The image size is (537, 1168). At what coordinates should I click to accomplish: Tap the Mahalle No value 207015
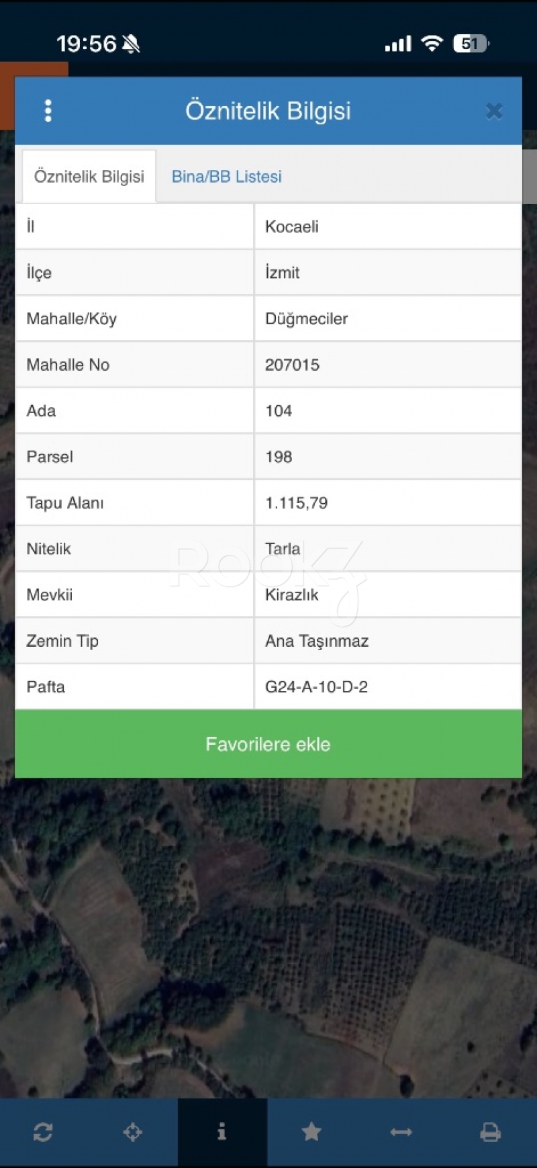[x=293, y=365]
